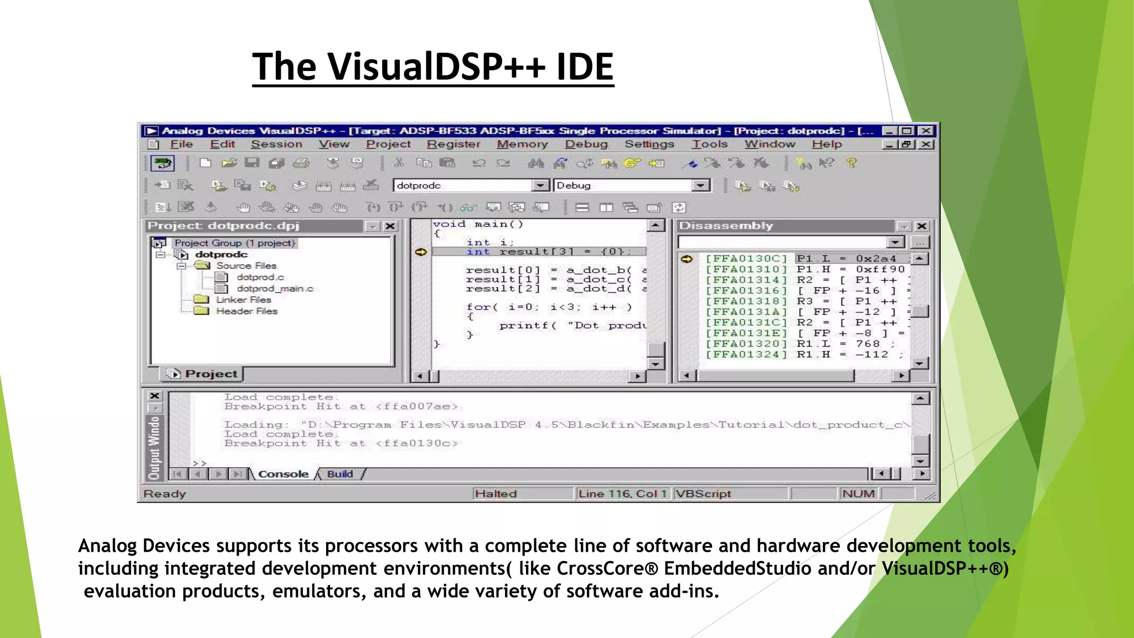
Task: Select the Header Files folder
Action: click(x=247, y=311)
